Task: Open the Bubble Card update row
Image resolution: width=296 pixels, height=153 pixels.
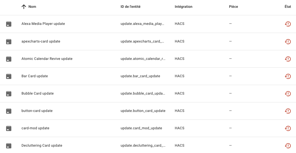Action: click(x=148, y=93)
